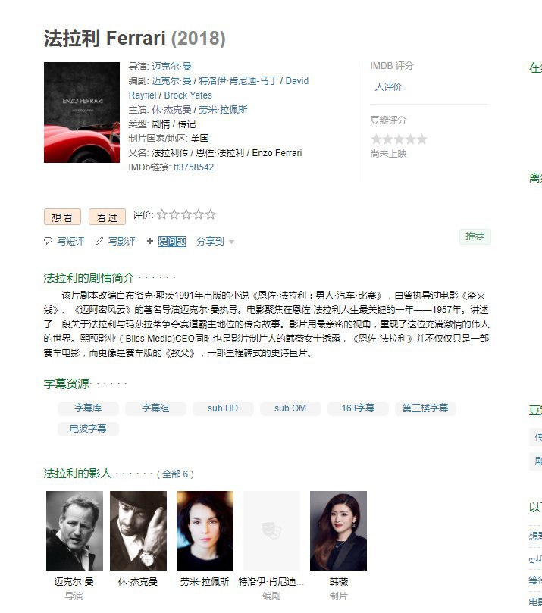542x613 pixels.
Task: Open 韩薇 producer photo
Action: 338,530
